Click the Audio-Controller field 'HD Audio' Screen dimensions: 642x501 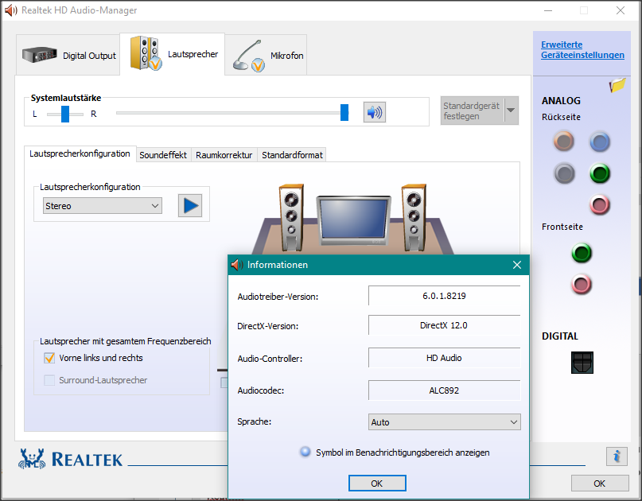[x=444, y=358]
